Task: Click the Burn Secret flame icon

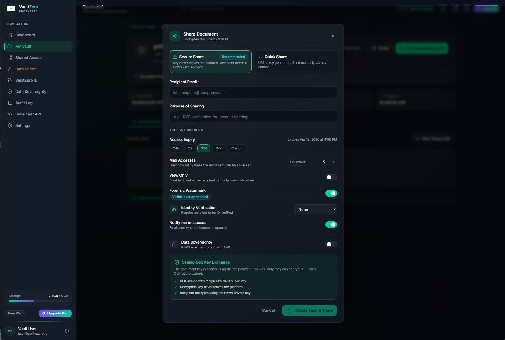Action: coord(10,69)
